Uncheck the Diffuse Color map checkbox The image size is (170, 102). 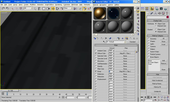tap(96, 53)
